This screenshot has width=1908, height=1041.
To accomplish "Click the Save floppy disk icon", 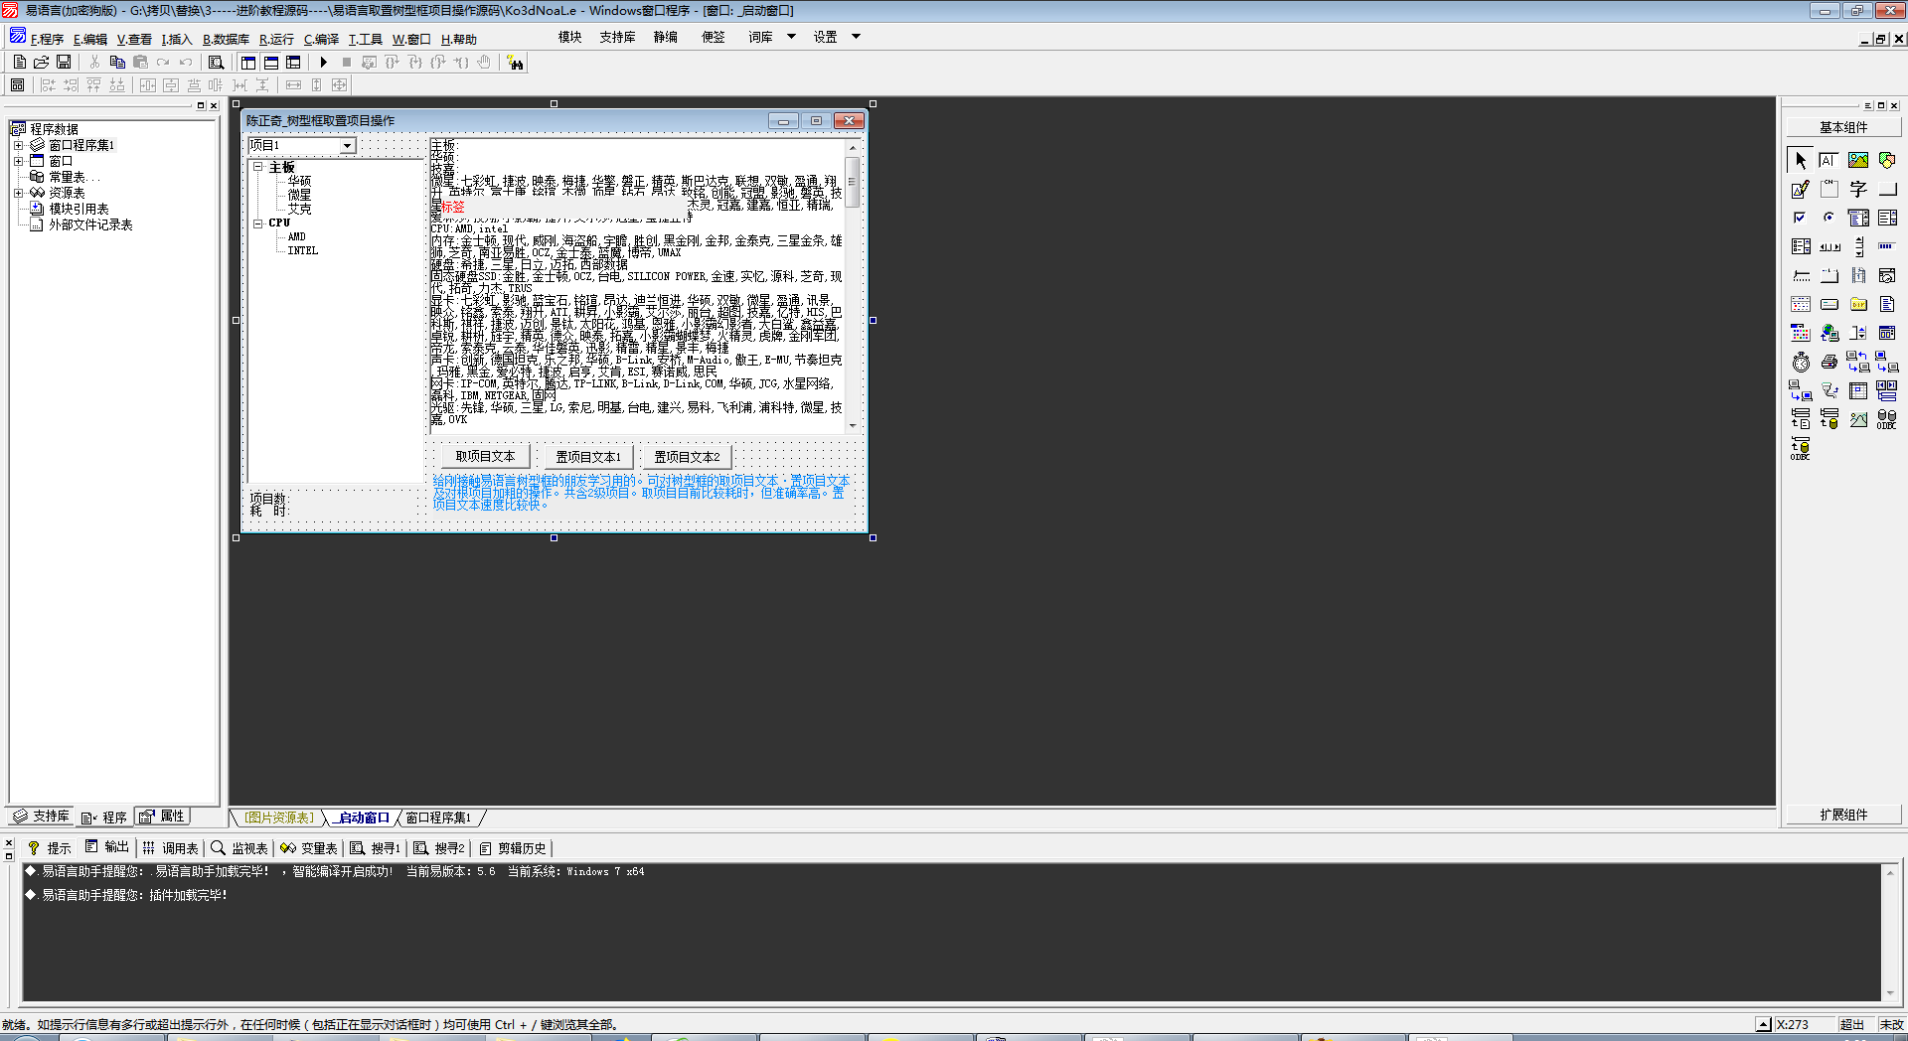I will point(64,62).
